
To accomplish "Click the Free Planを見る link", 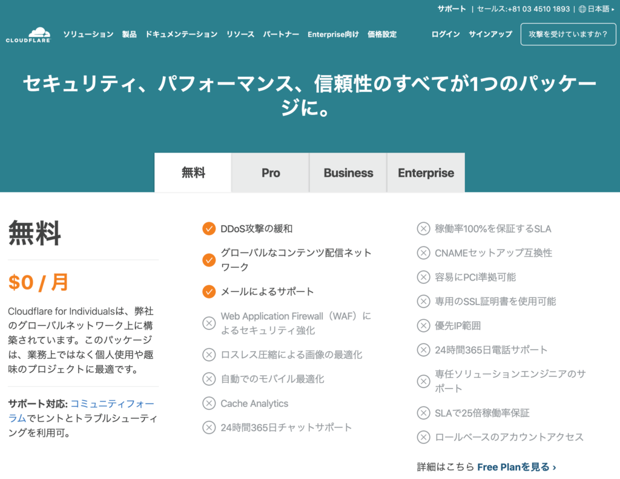I will point(516,467).
